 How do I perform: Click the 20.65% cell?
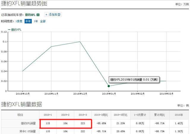coord(121,131)
